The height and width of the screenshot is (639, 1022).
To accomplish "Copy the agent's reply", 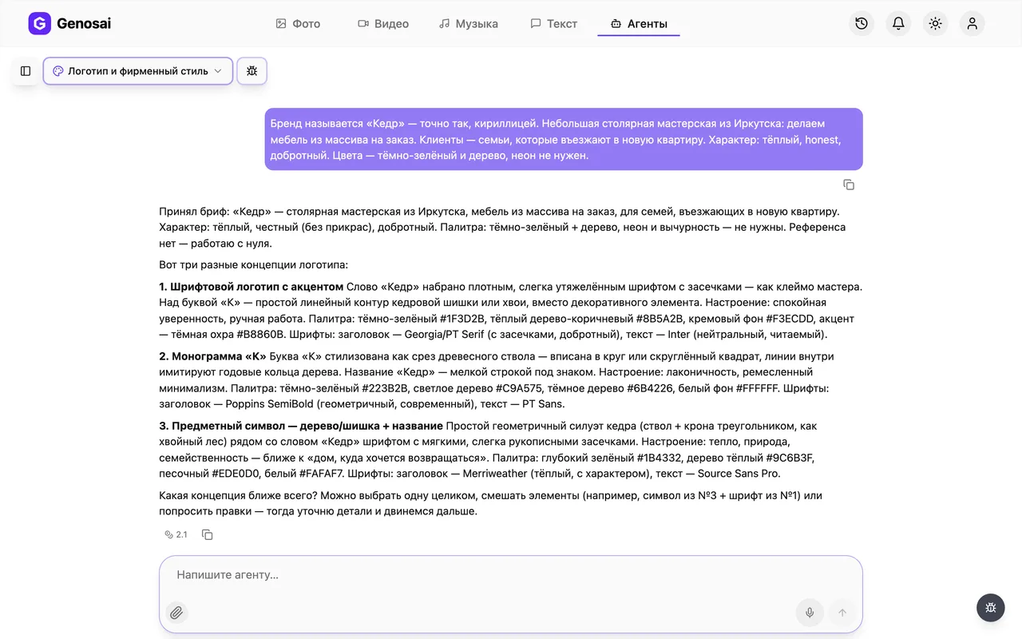I will click(x=208, y=534).
